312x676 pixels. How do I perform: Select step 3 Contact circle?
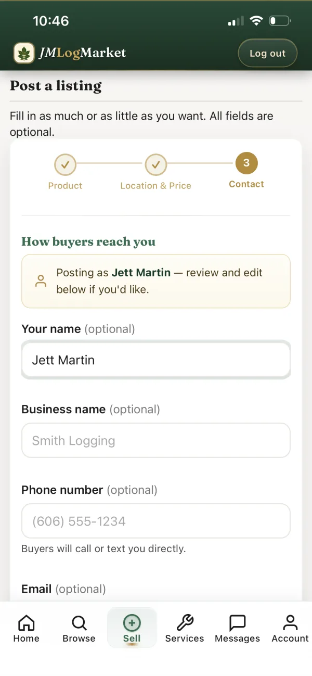click(x=246, y=163)
